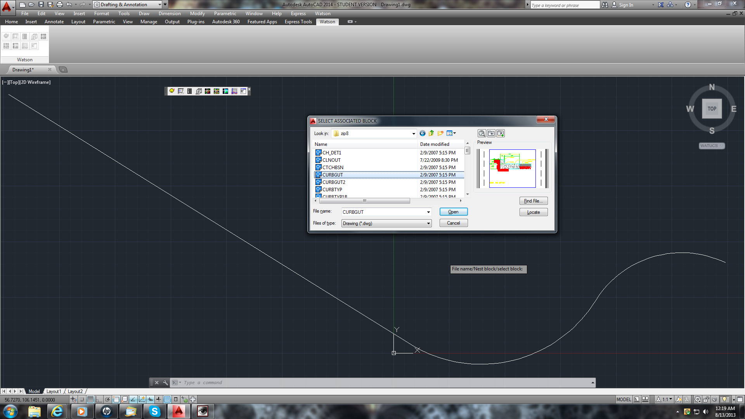Viewport: 745px width, 419px height.
Task: Expand the Look in folder dropdown
Action: point(413,133)
